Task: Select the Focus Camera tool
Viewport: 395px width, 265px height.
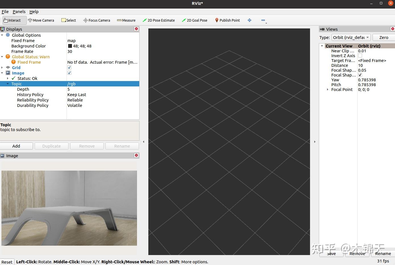Action: (x=96, y=20)
